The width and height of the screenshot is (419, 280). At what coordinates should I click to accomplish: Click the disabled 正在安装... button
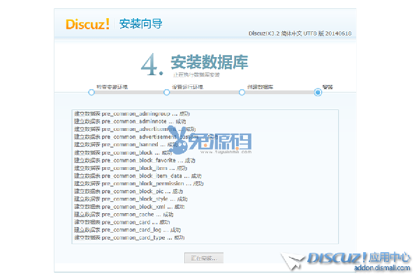click(204, 258)
